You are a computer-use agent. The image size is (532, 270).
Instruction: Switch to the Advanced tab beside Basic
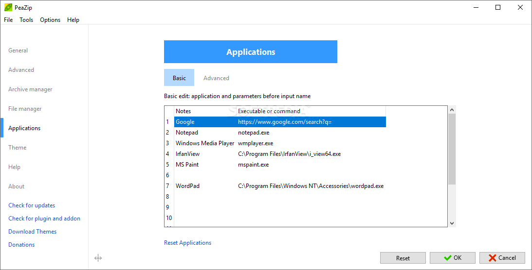coord(216,78)
